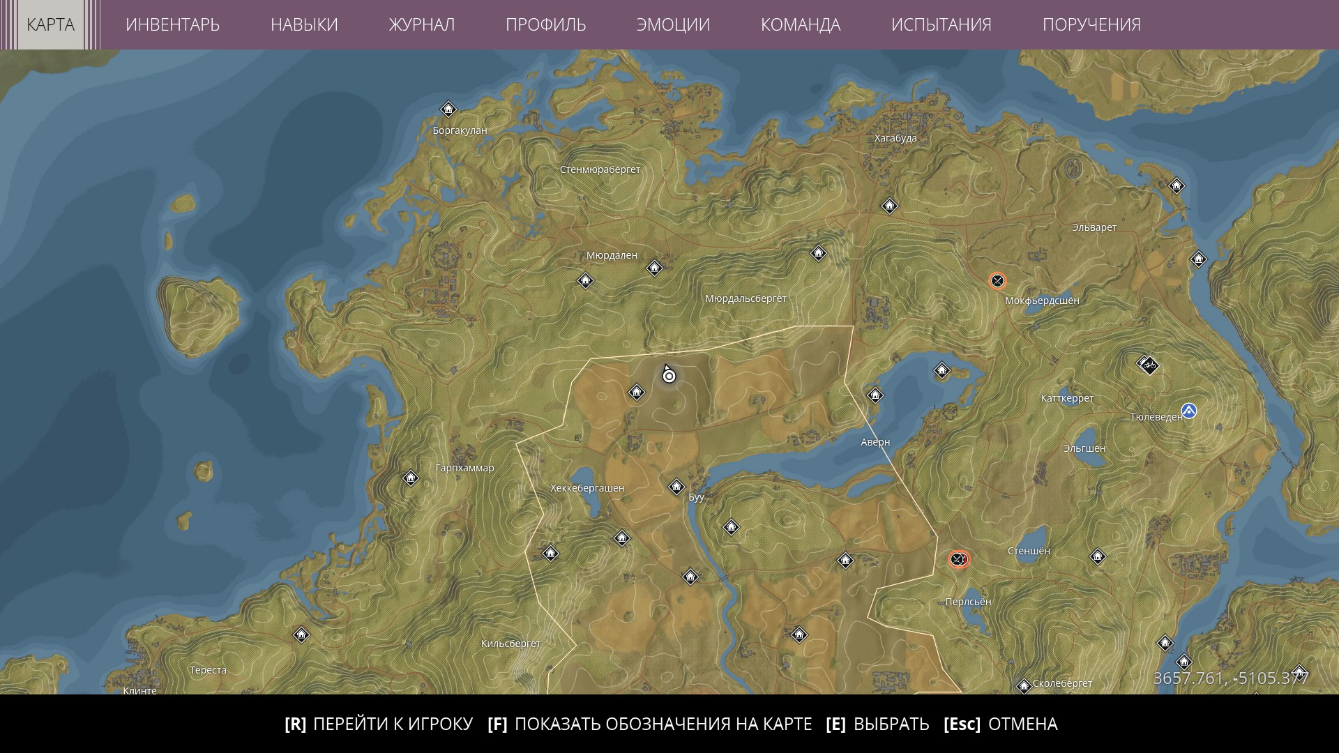Image resolution: width=1339 pixels, height=753 pixels.
Task: Select the safehouse icon northeast of Эльварет
Action: click(x=1177, y=185)
